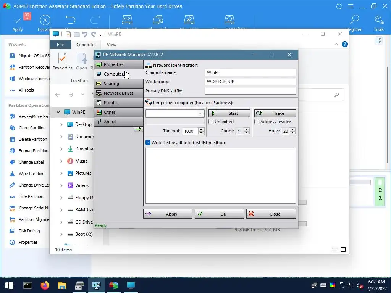The height and width of the screenshot is (293, 391).
Task: Check the Address resolve option
Action: 257,122
